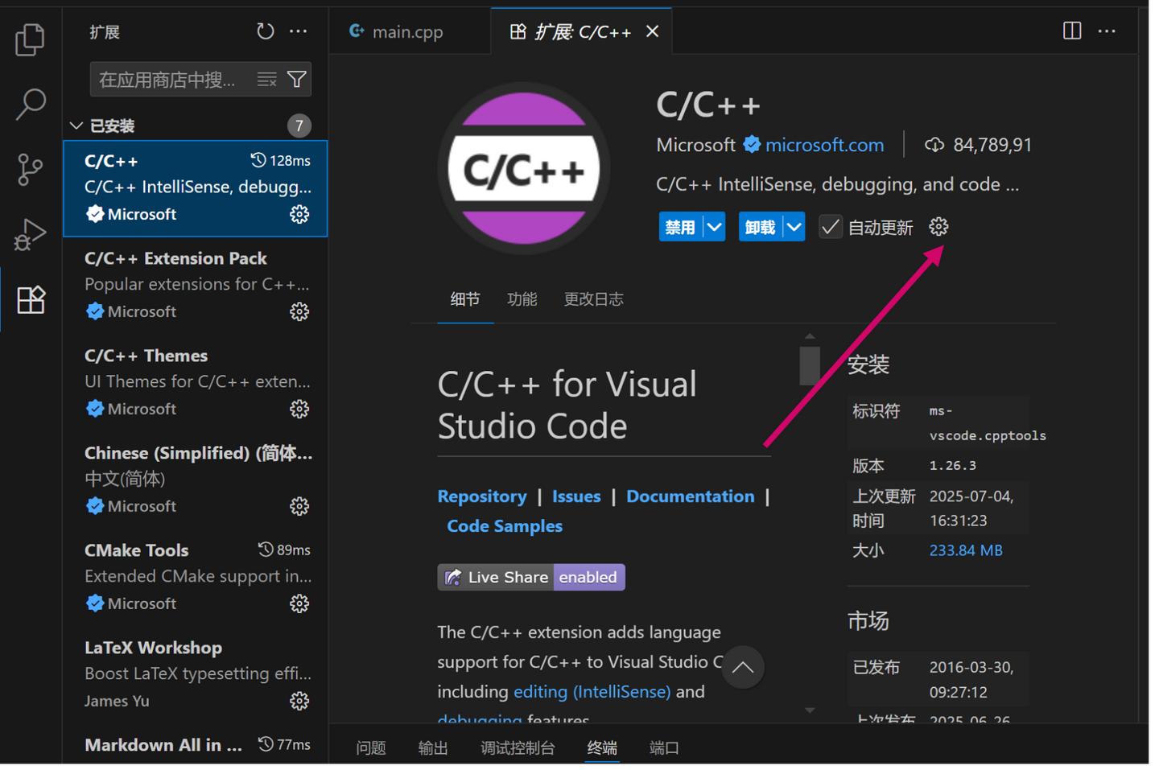
Task: Select C/C++ Extension Pack in list
Action: click(196, 285)
